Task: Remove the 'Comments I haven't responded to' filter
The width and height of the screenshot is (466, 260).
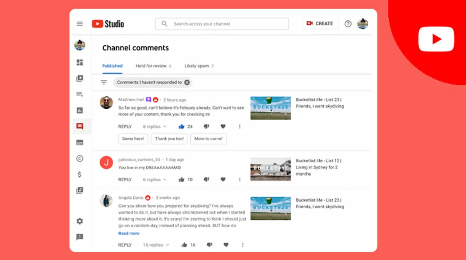Action: click(x=187, y=82)
